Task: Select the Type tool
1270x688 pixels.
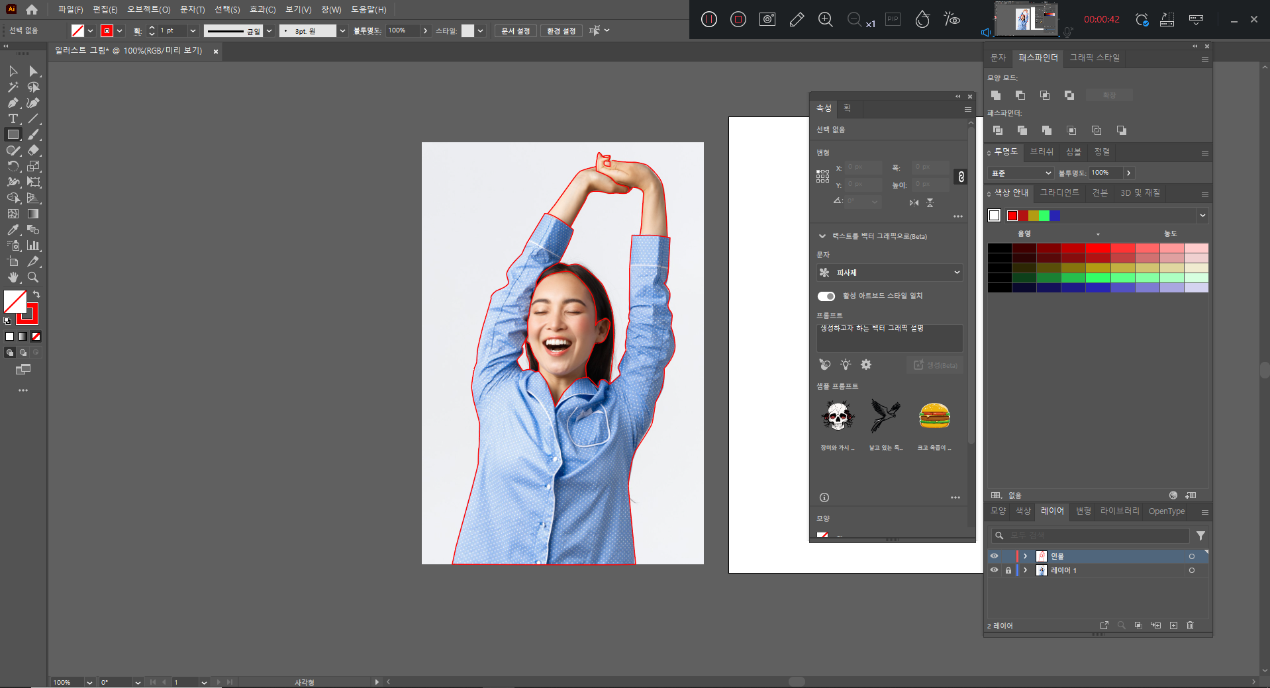Action: pyautogui.click(x=13, y=119)
